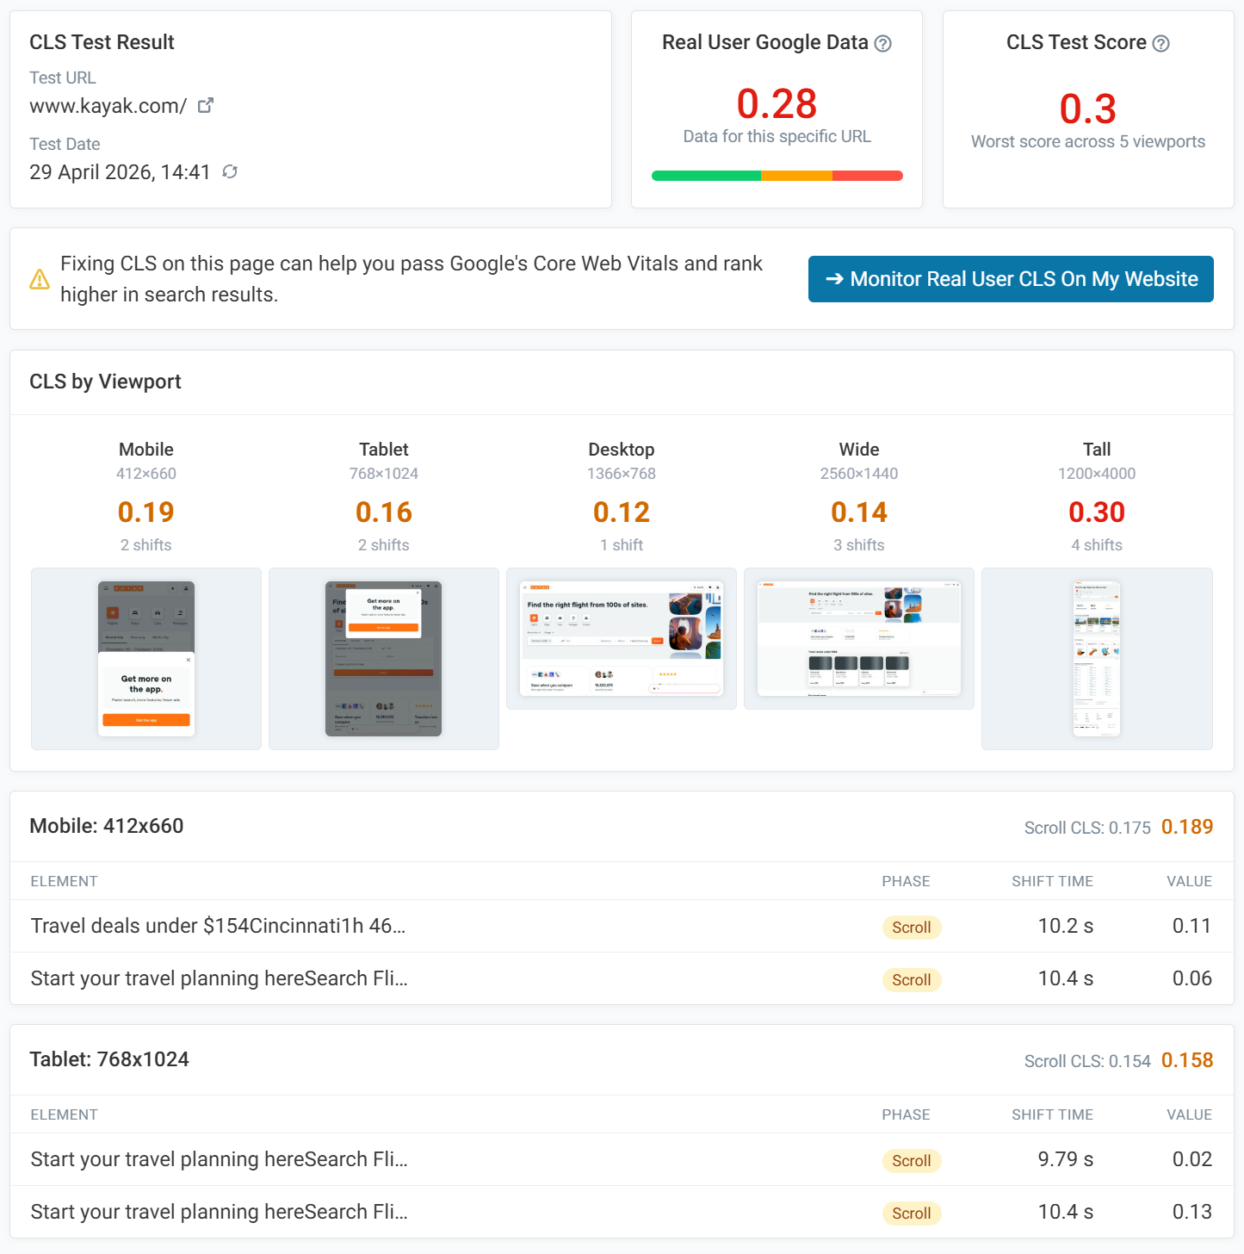Viewport: 1244px width, 1254px height.
Task: Select the Desktop 0.12 score
Action: coord(622,512)
